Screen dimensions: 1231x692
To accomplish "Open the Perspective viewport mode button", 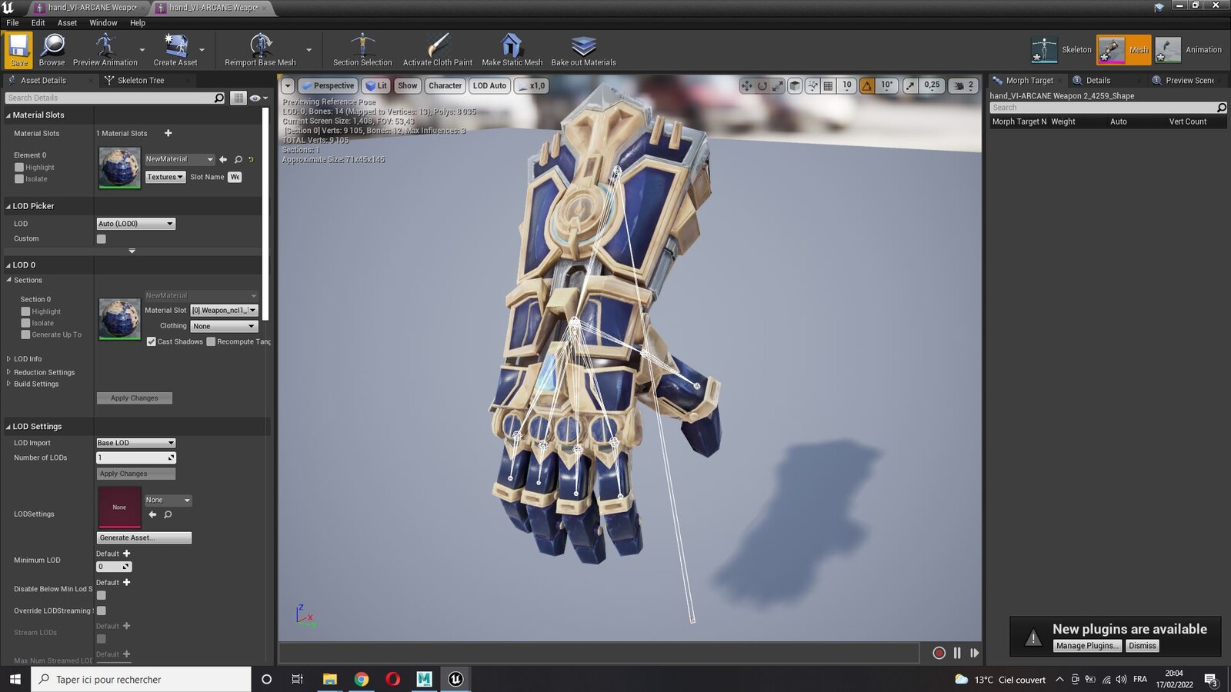I will click(328, 85).
